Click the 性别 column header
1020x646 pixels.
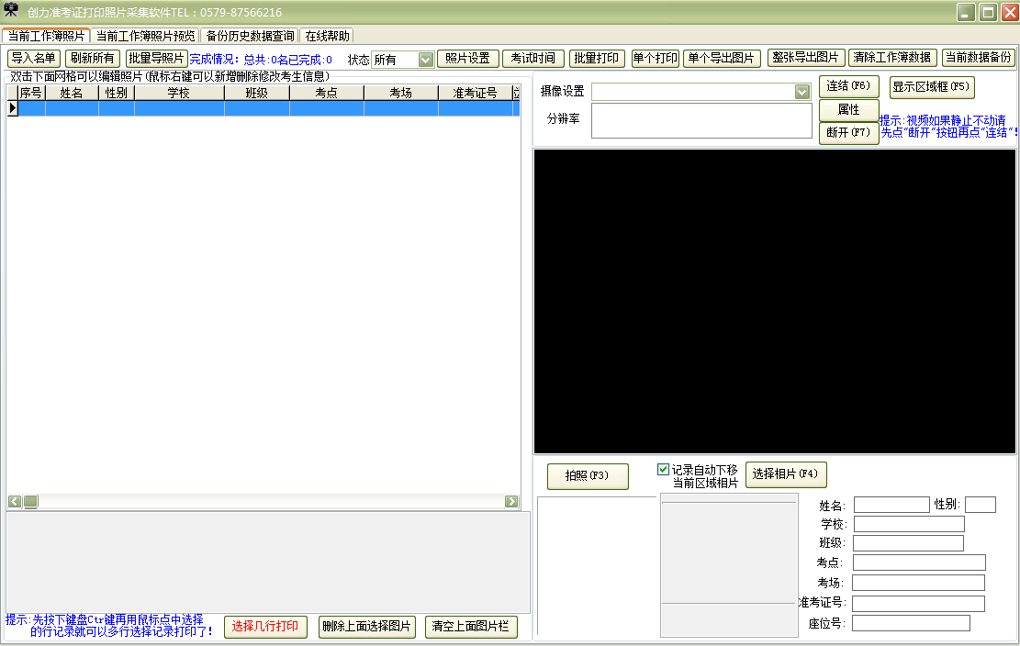[x=117, y=93]
